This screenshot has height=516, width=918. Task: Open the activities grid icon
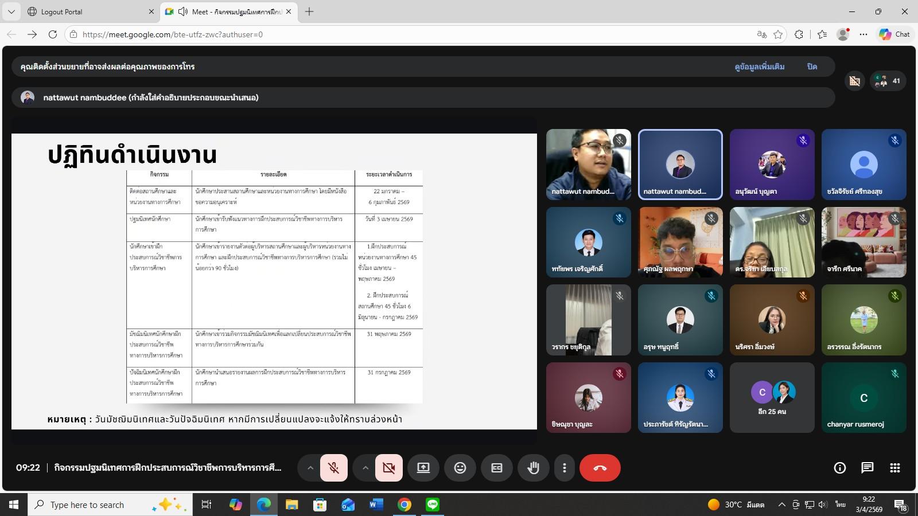click(894, 468)
